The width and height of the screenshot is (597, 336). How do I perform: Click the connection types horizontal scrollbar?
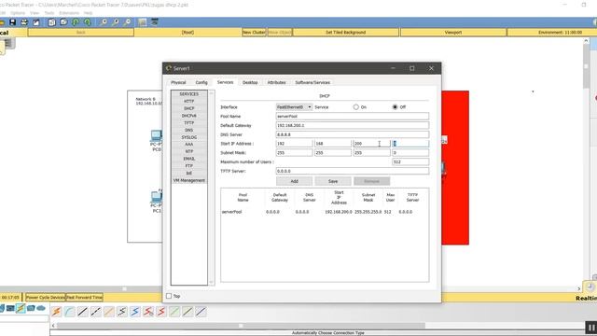(x=241, y=326)
